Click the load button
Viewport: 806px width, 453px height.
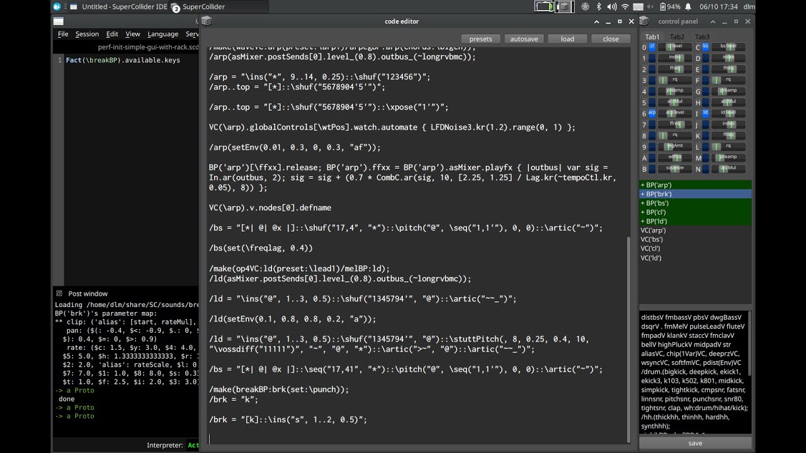567,39
